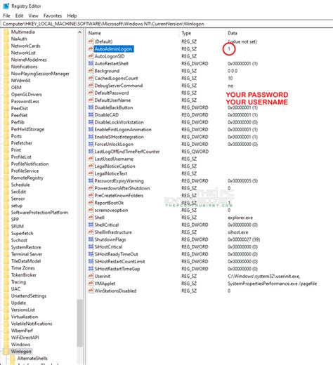Click the DefaultPassword string icon
The height and width of the screenshot is (365, 333).
click(91, 93)
